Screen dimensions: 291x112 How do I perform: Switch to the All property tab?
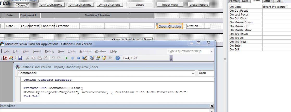tap(279, 1)
